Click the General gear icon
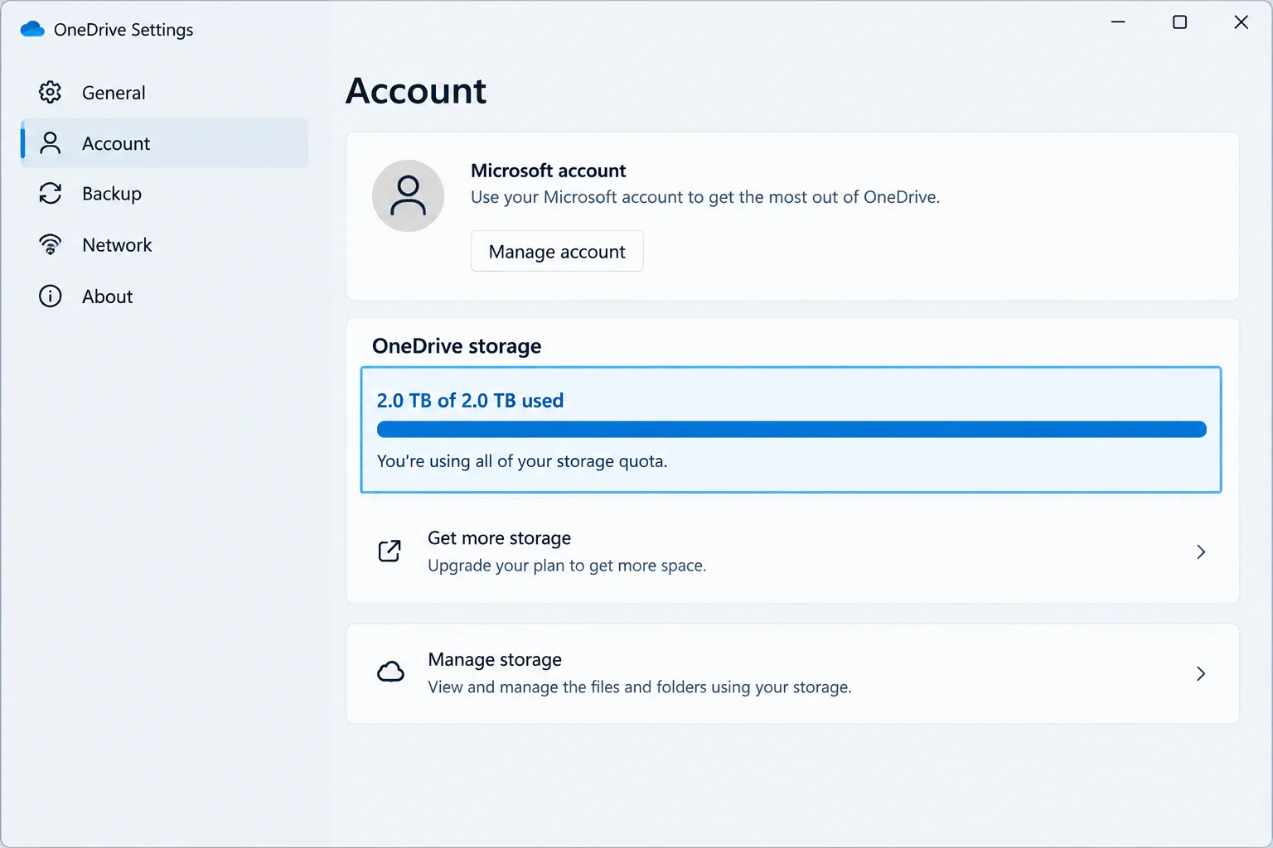This screenshot has width=1273, height=848. (51, 93)
